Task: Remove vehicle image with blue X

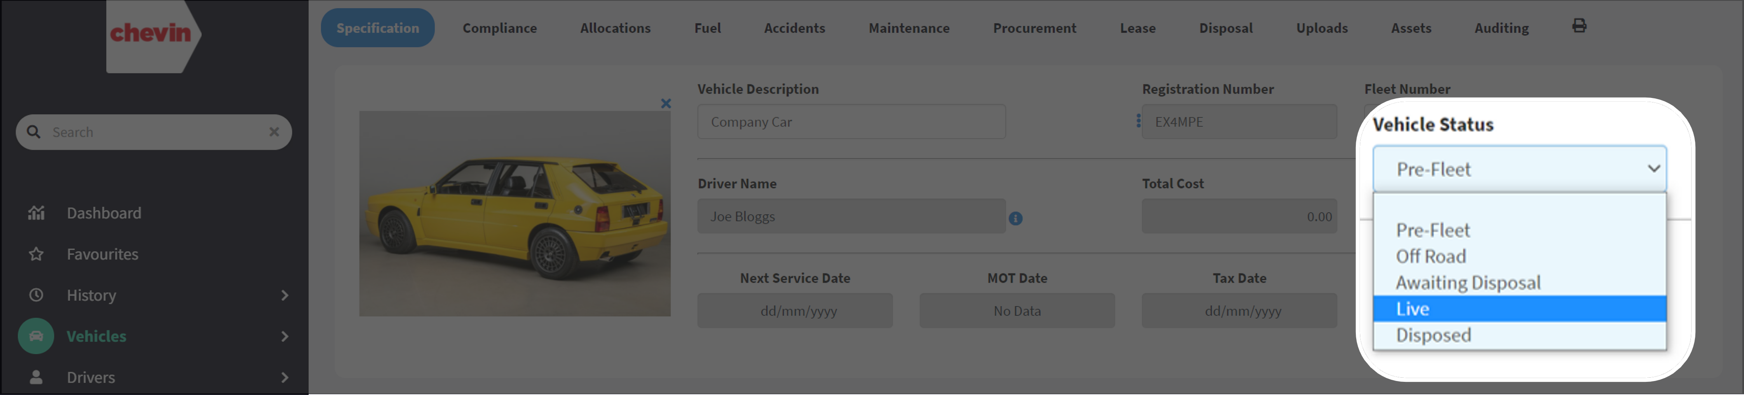Action: 666,104
